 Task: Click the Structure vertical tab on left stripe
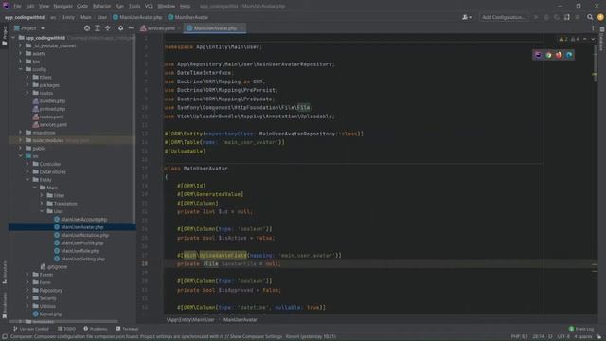4,273
